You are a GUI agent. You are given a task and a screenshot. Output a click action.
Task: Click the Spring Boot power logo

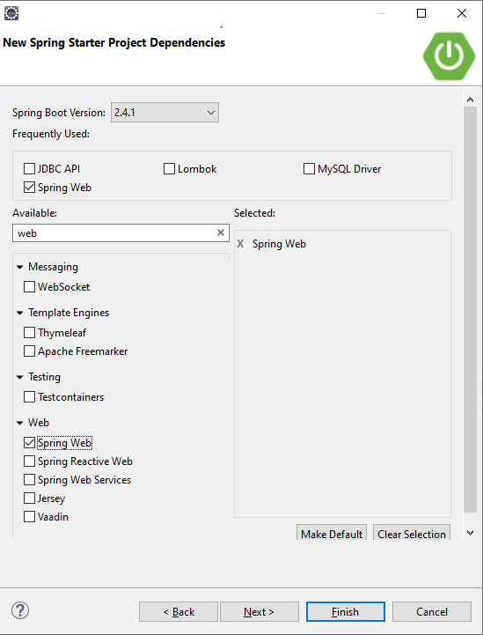point(449,55)
